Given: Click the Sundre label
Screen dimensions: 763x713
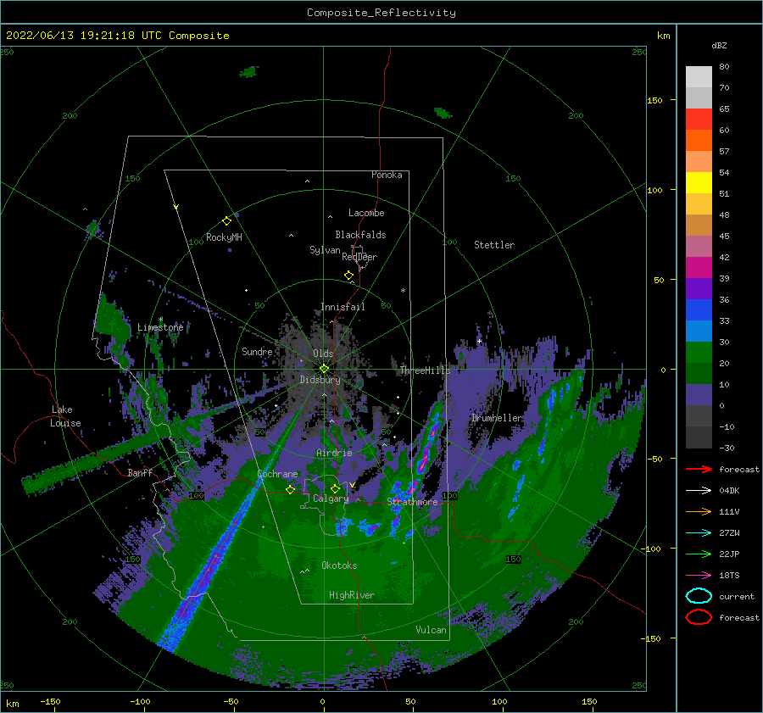Looking at the screenshot, I should pyautogui.click(x=257, y=351).
